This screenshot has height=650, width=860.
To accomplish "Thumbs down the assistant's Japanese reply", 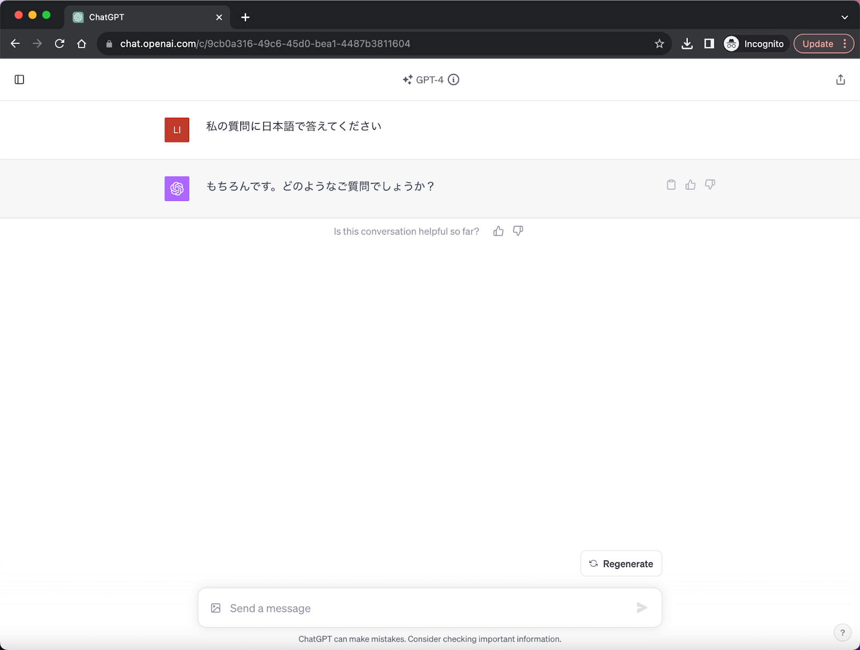I will tap(710, 184).
